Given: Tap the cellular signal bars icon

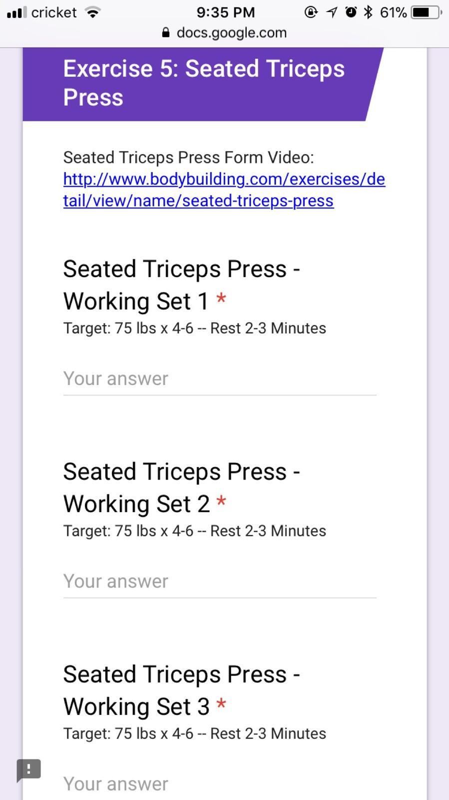Looking at the screenshot, I should click(17, 12).
